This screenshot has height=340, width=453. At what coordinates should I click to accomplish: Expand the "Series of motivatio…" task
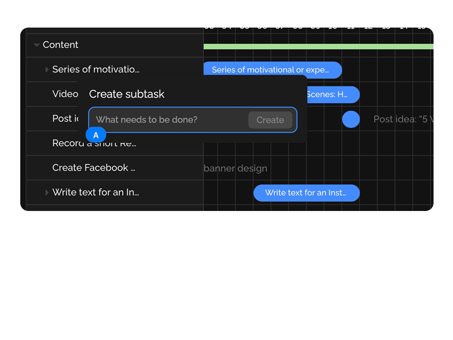[47, 69]
